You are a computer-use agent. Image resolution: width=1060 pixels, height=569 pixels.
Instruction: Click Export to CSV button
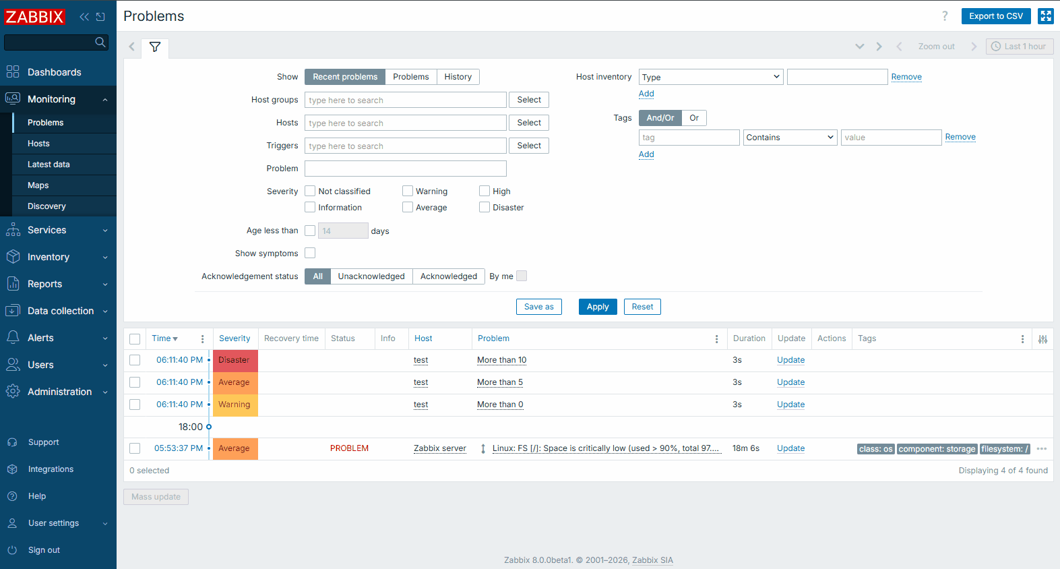995,16
